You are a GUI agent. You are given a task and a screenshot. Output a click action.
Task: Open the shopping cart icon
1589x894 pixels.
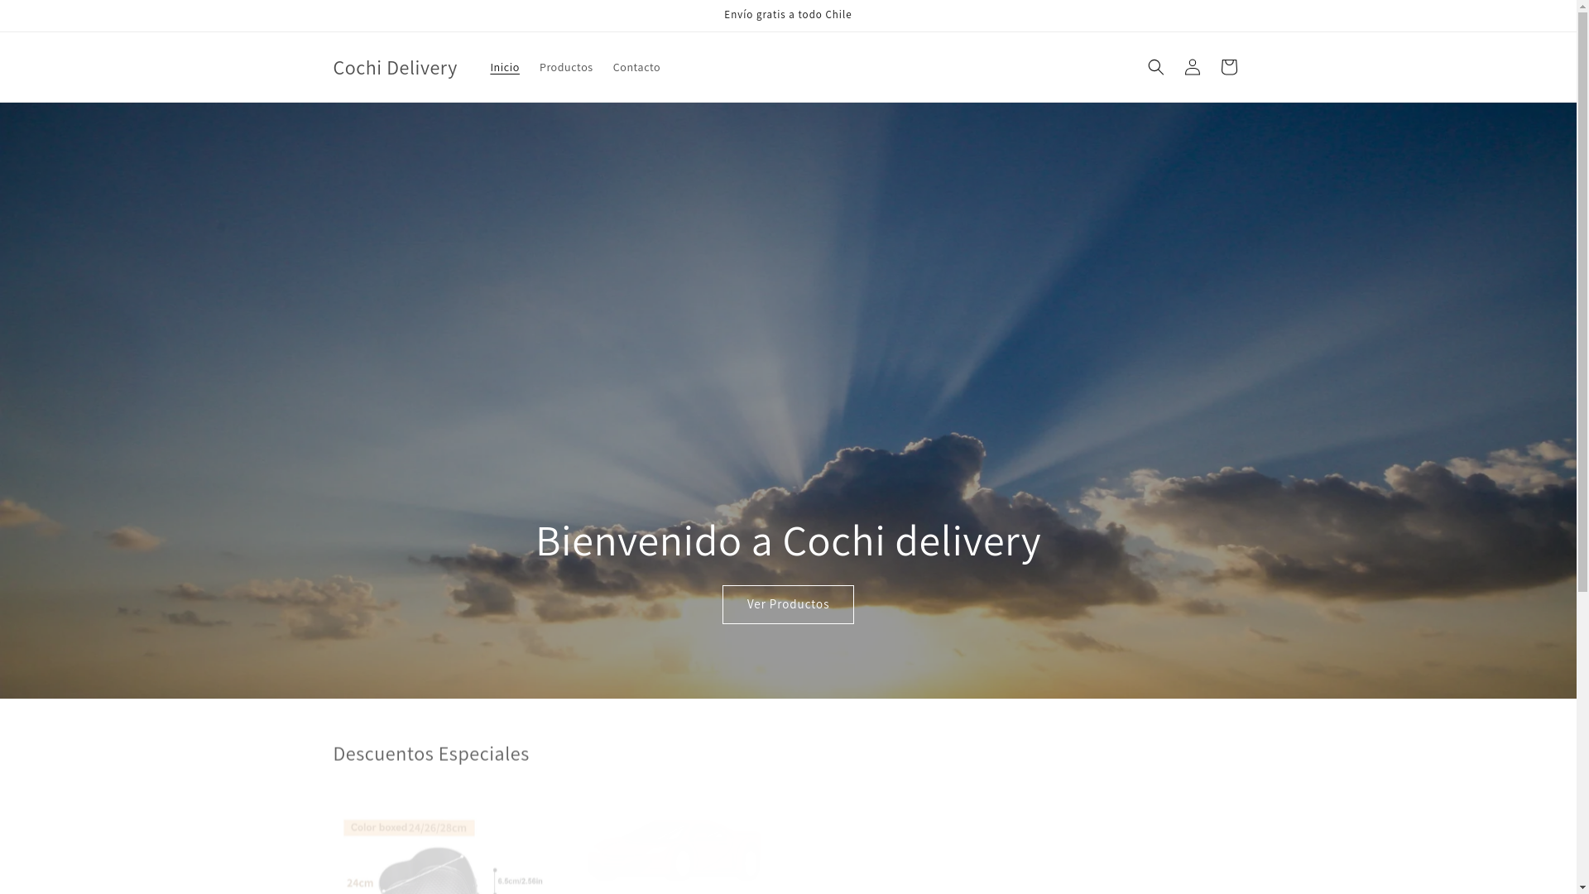(1228, 67)
